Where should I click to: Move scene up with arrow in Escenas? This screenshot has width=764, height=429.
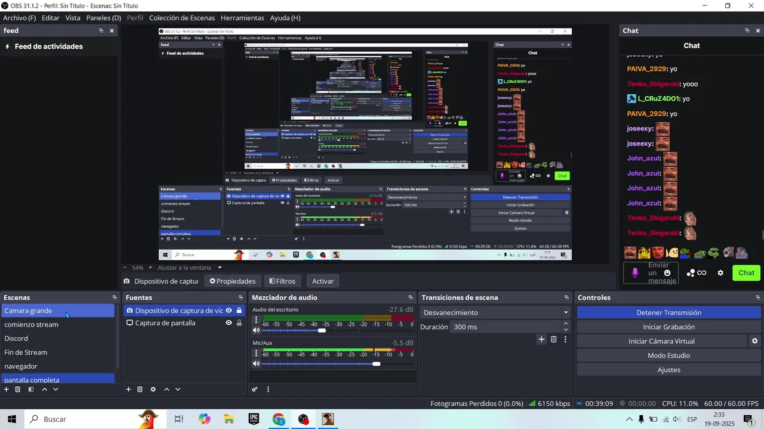click(45, 389)
